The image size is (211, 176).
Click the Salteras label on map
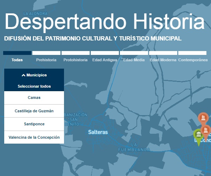98,132
